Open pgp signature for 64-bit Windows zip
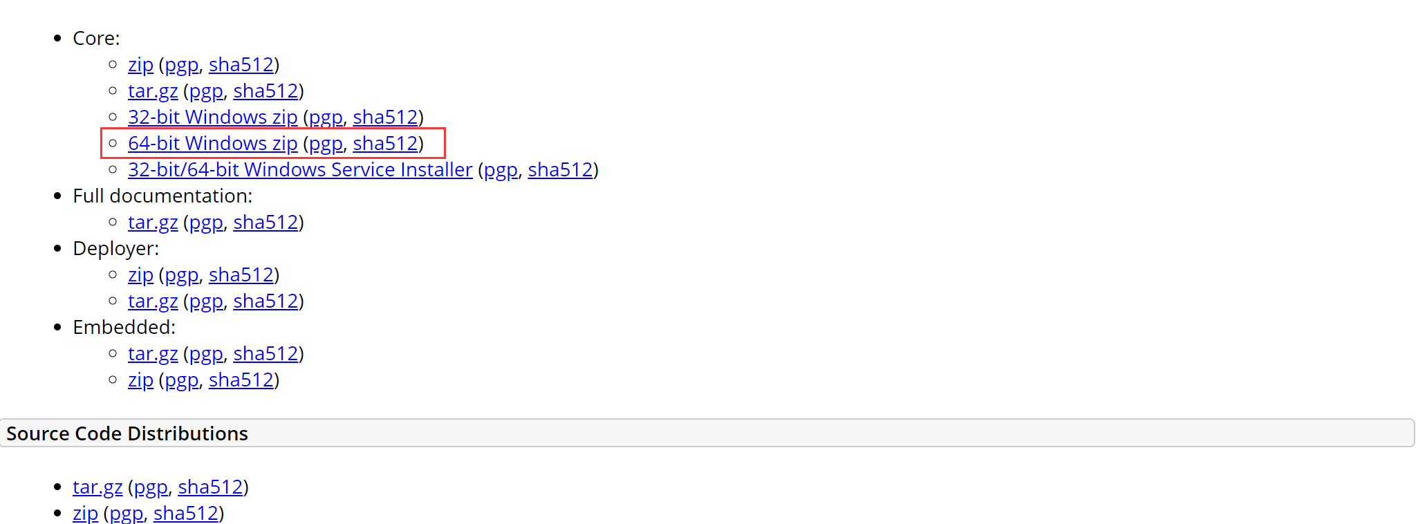1427x524 pixels. [326, 144]
